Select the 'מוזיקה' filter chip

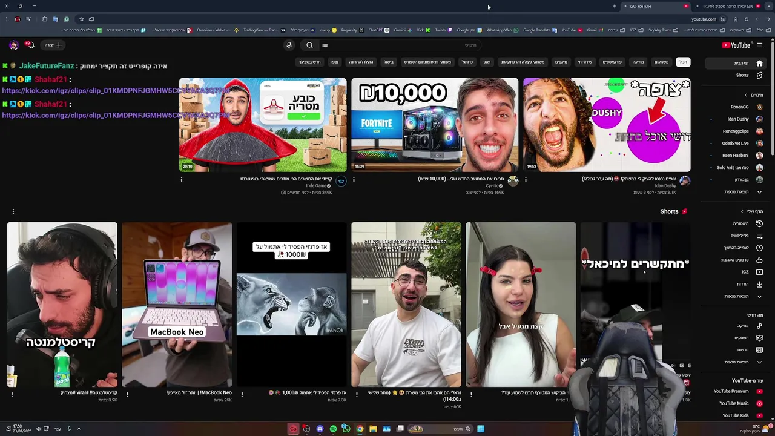638,62
